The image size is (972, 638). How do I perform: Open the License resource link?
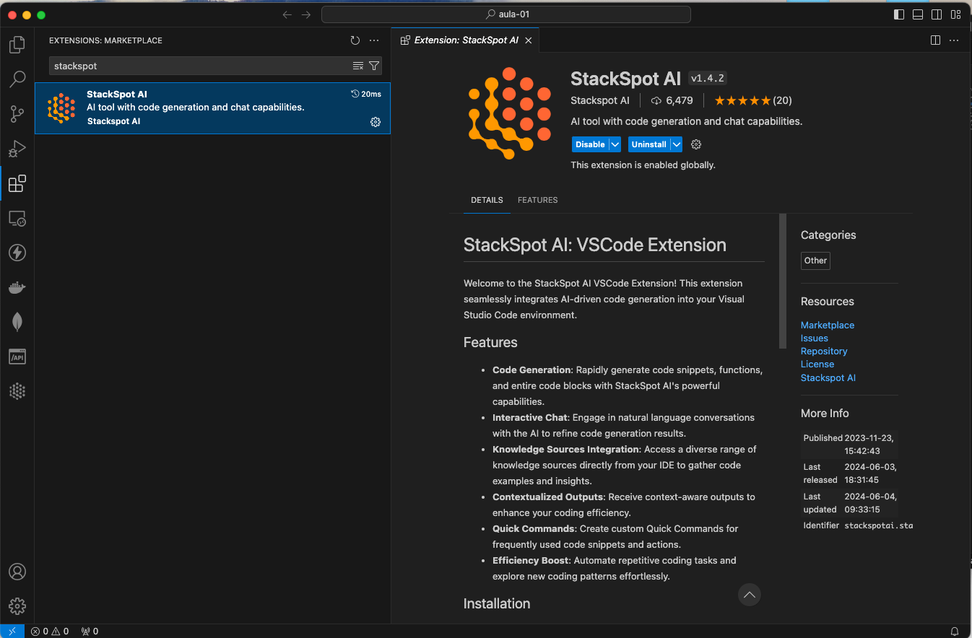pyautogui.click(x=817, y=364)
